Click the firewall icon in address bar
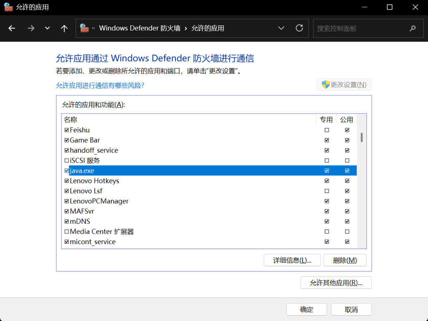 coord(84,28)
